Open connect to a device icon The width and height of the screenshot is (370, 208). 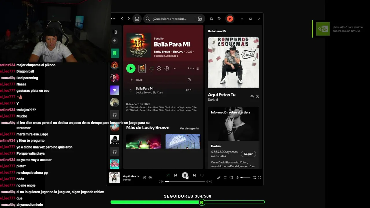coord(231,178)
